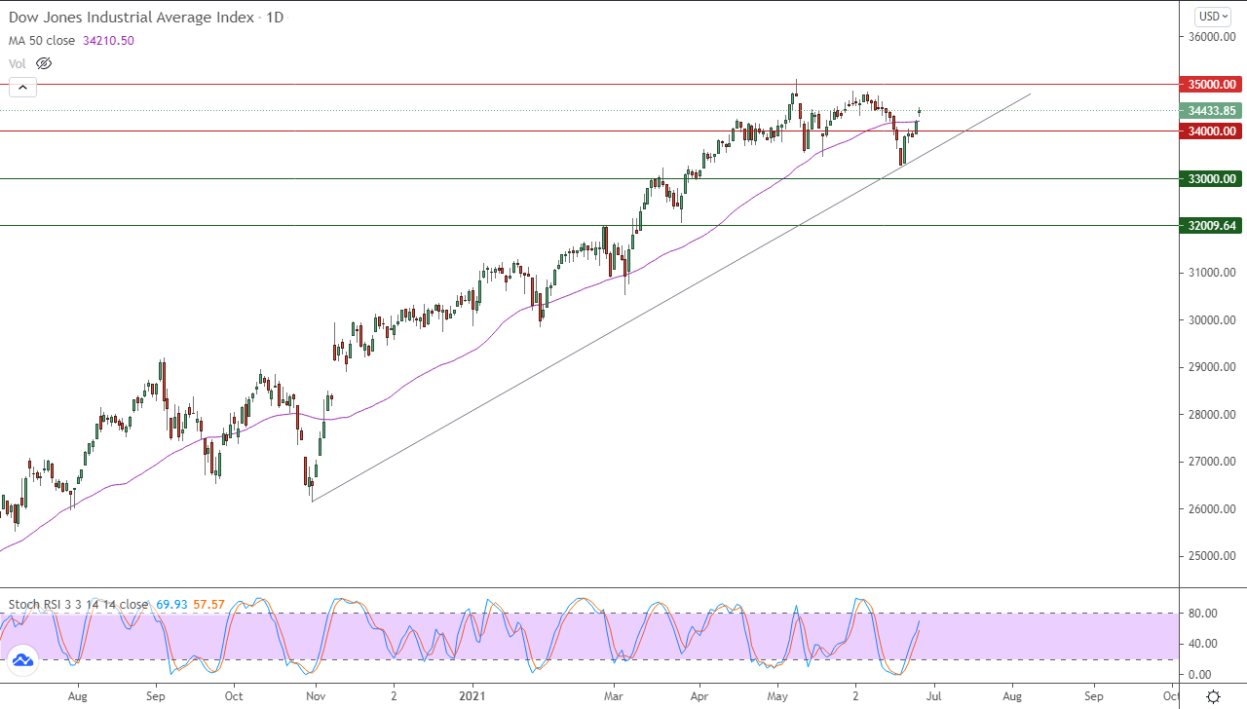1247x709 pixels.
Task: Click the Apr label on time axis
Action: 699,697
